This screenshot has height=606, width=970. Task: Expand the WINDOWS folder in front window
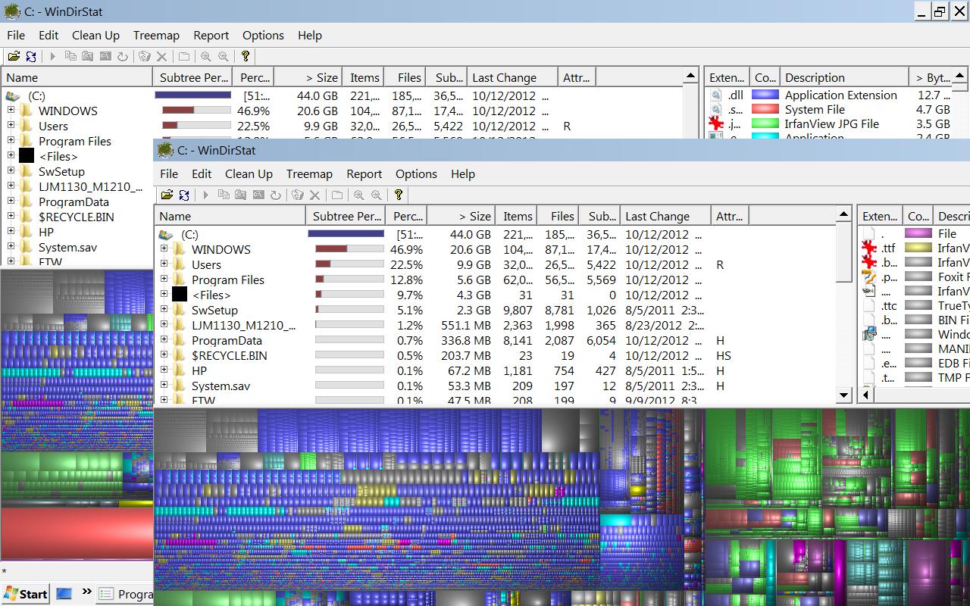pyautogui.click(x=164, y=248)
